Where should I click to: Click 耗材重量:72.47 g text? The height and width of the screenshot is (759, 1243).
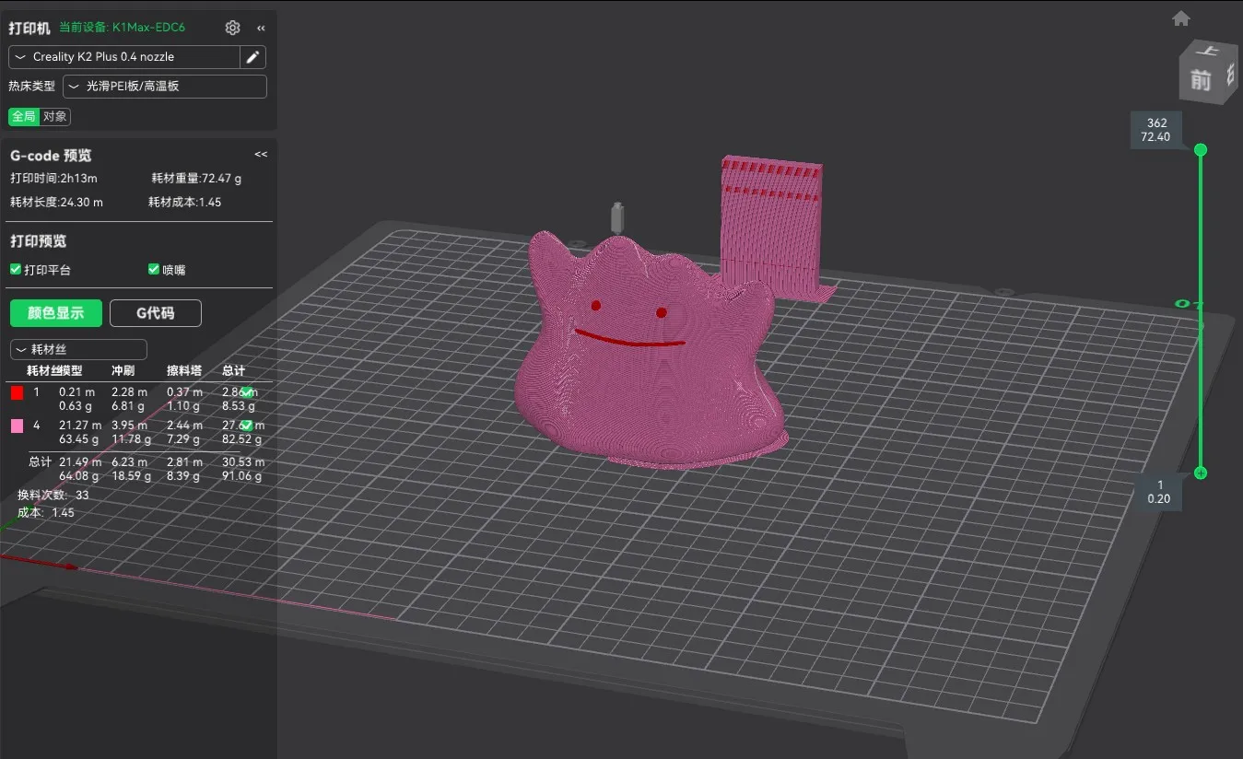[x=196, y=179]
